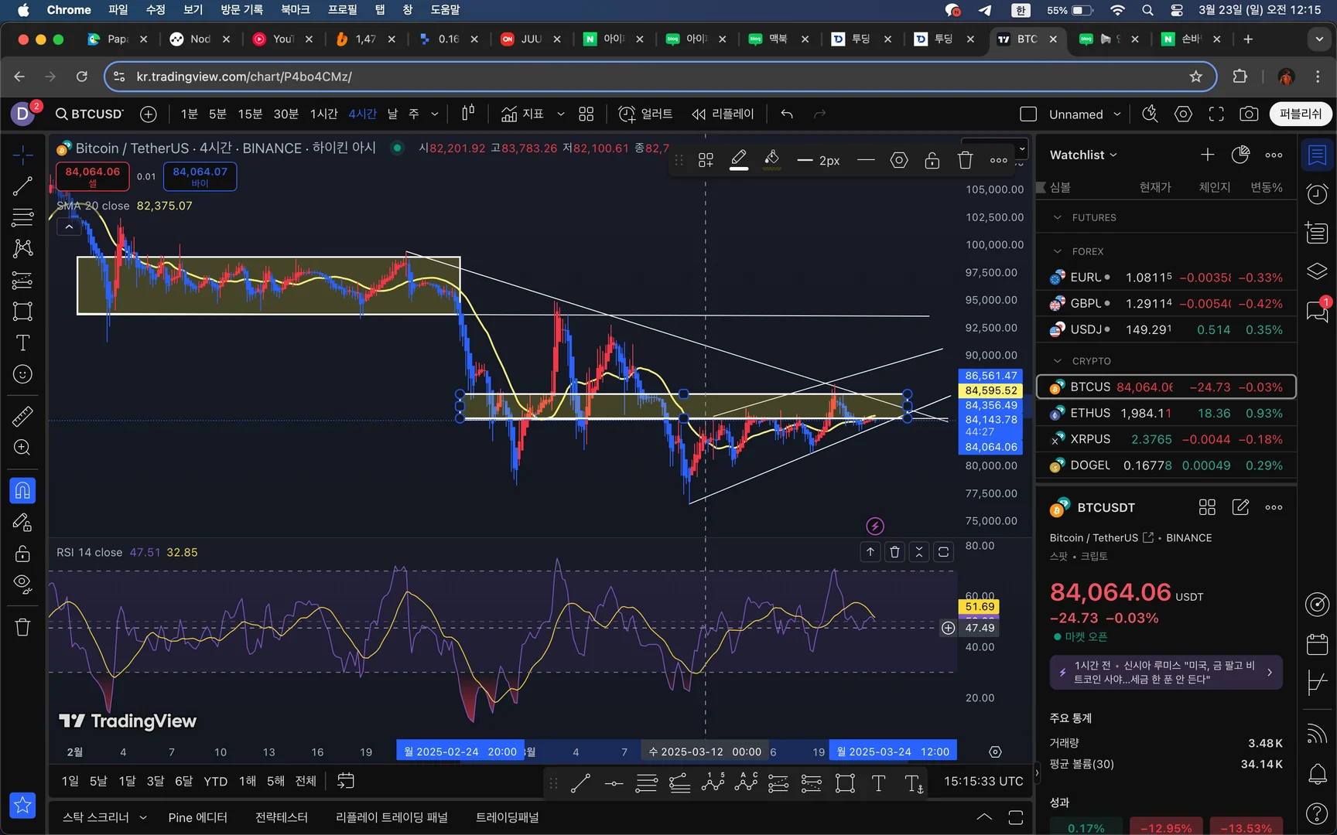The image size is (1337, 835).
Task: Change line color with pencil swatch
Action: pos(739,160)
